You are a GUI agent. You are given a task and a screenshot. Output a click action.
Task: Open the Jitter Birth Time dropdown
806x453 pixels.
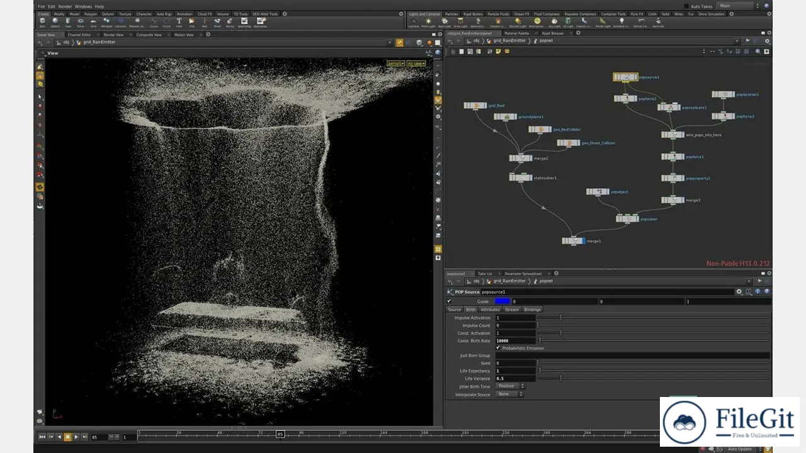click(510, 386)
